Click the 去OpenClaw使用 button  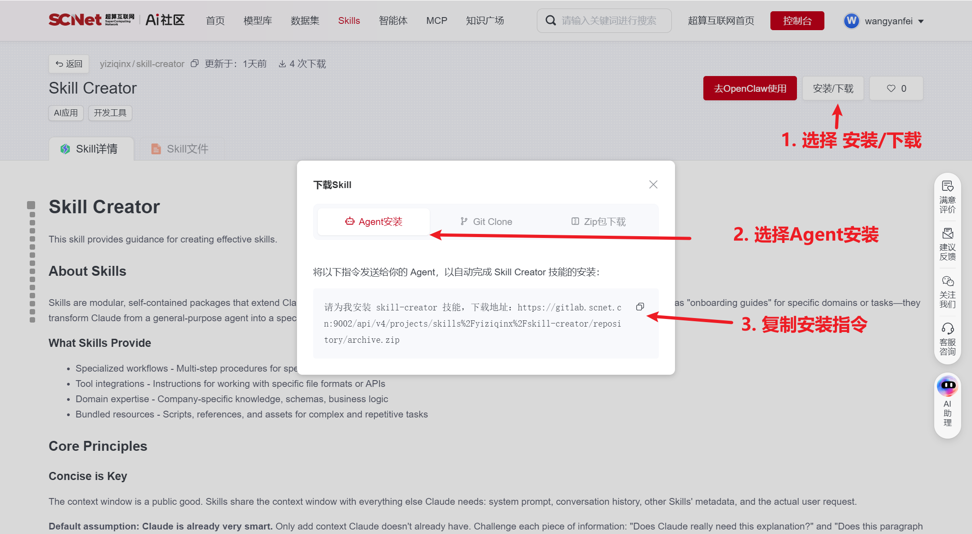[x=750, y=89]
